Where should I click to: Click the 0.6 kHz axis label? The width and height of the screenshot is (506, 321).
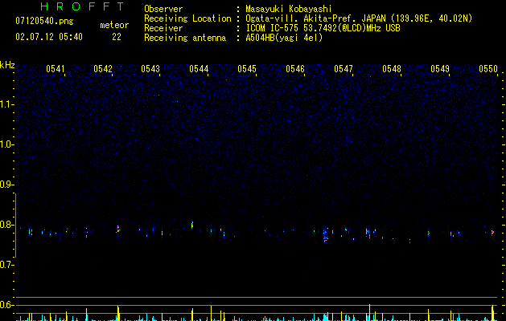click(x=6, y=305)
